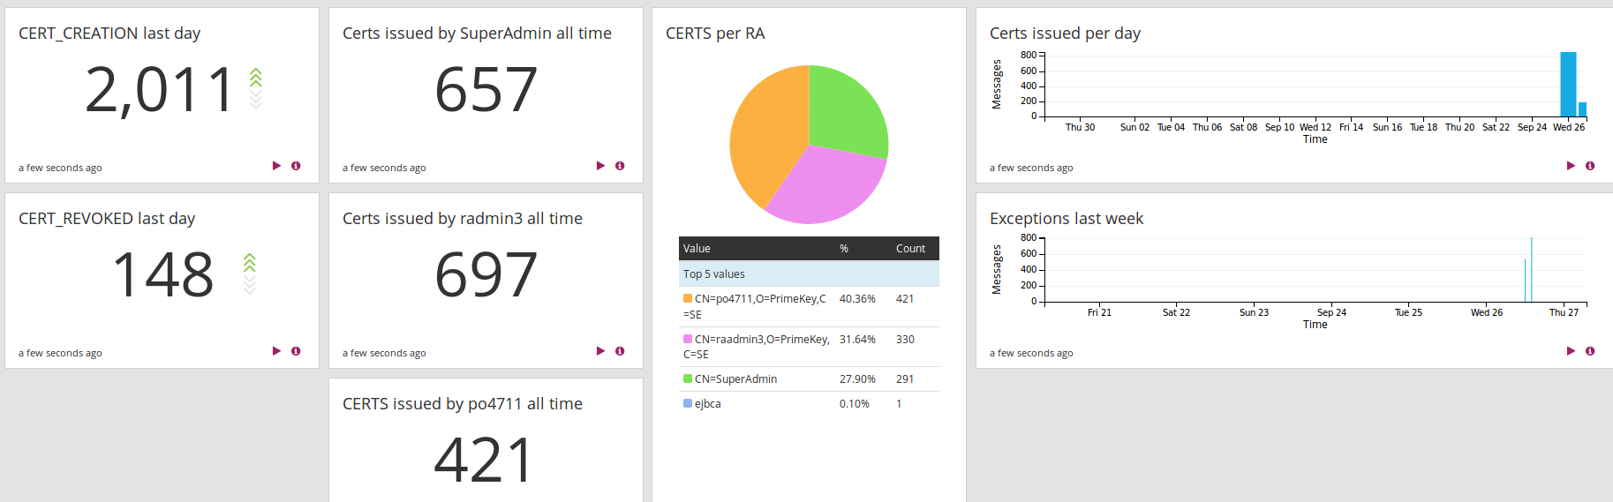Click the orange po4711 legend color swatch
This screenshot has height=502, width=1613.
(x=688, y=299)
